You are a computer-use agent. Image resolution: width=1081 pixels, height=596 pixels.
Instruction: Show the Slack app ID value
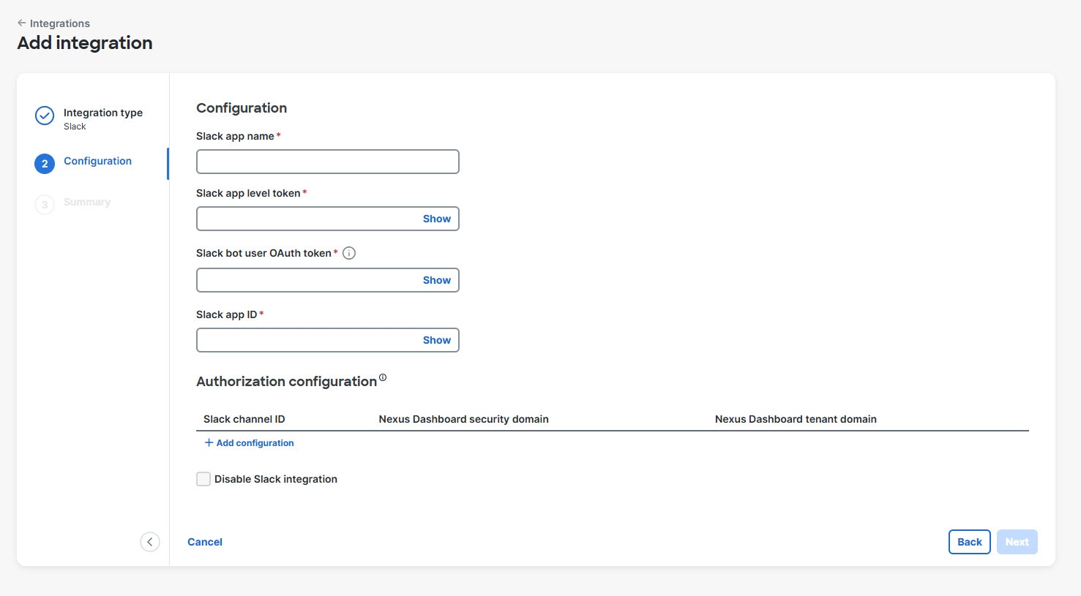click(436, 339)
